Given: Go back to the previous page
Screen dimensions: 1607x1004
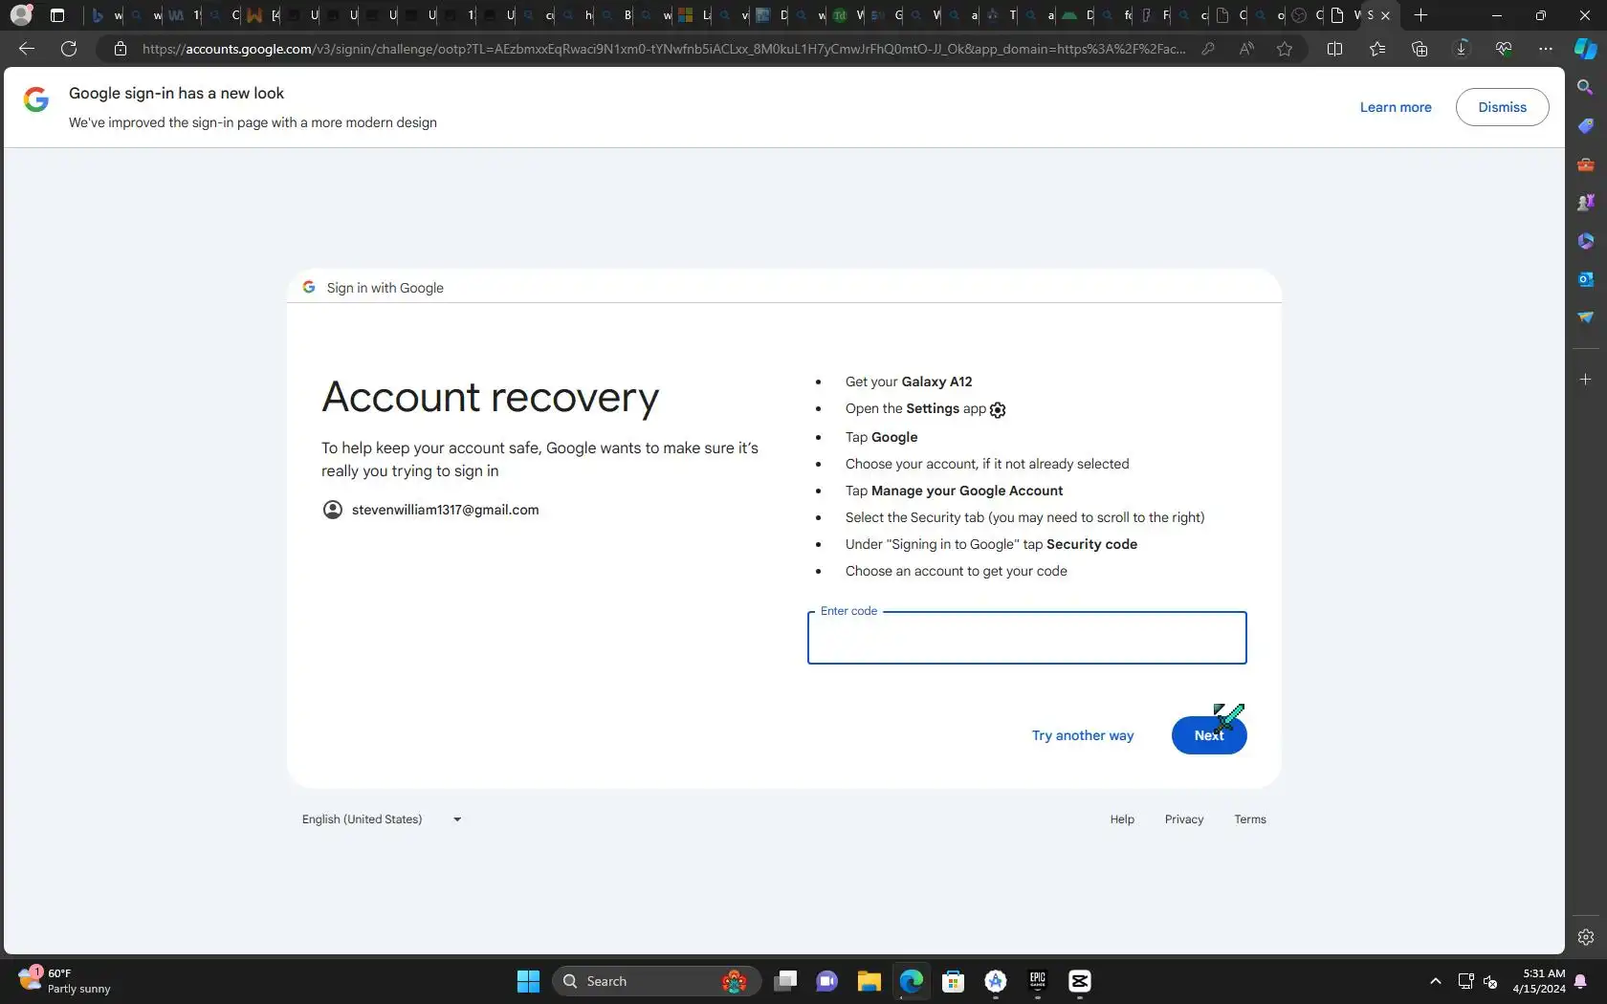Looking at the screenshot, I should pyautogui.click(x=27, y=49).
